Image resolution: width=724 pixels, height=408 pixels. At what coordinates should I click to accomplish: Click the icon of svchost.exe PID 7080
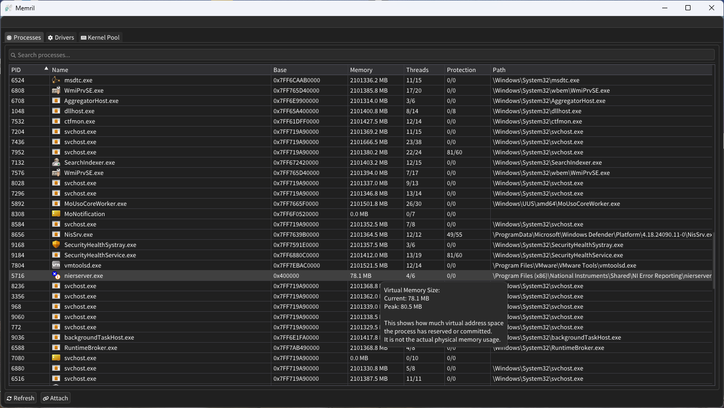pyautogui.click(x=56, y=358)
